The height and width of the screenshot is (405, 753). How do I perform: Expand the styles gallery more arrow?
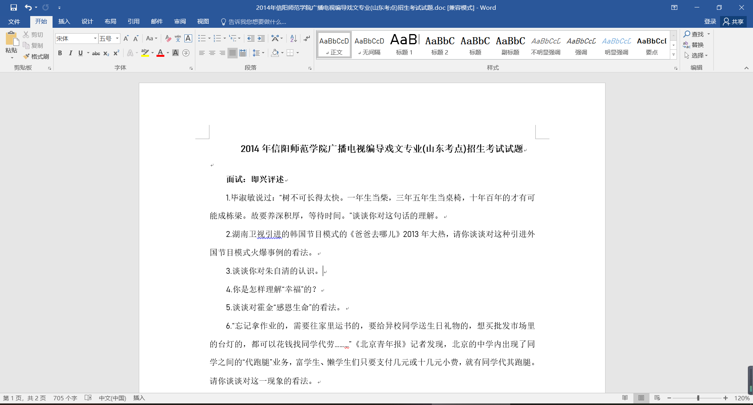[673, 55]
